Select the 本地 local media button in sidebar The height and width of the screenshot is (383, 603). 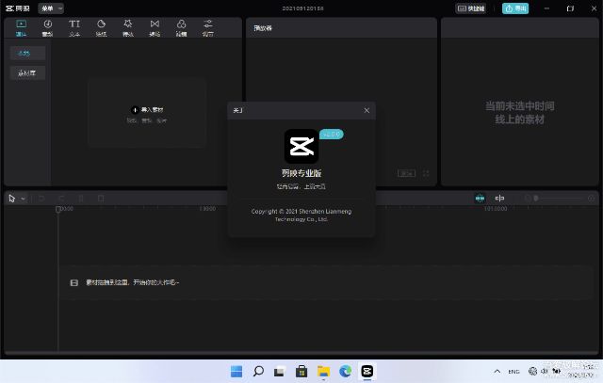tap(27, 53)
